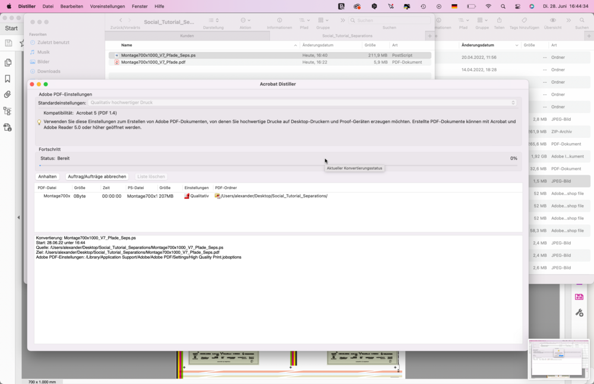Open the Gruppe dropdown in Finder toolbar
594x384 pixels.
(x=323, y=21)
